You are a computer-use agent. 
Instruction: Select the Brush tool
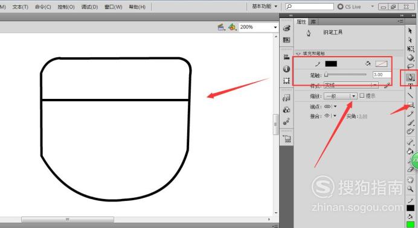pos(411,122)
